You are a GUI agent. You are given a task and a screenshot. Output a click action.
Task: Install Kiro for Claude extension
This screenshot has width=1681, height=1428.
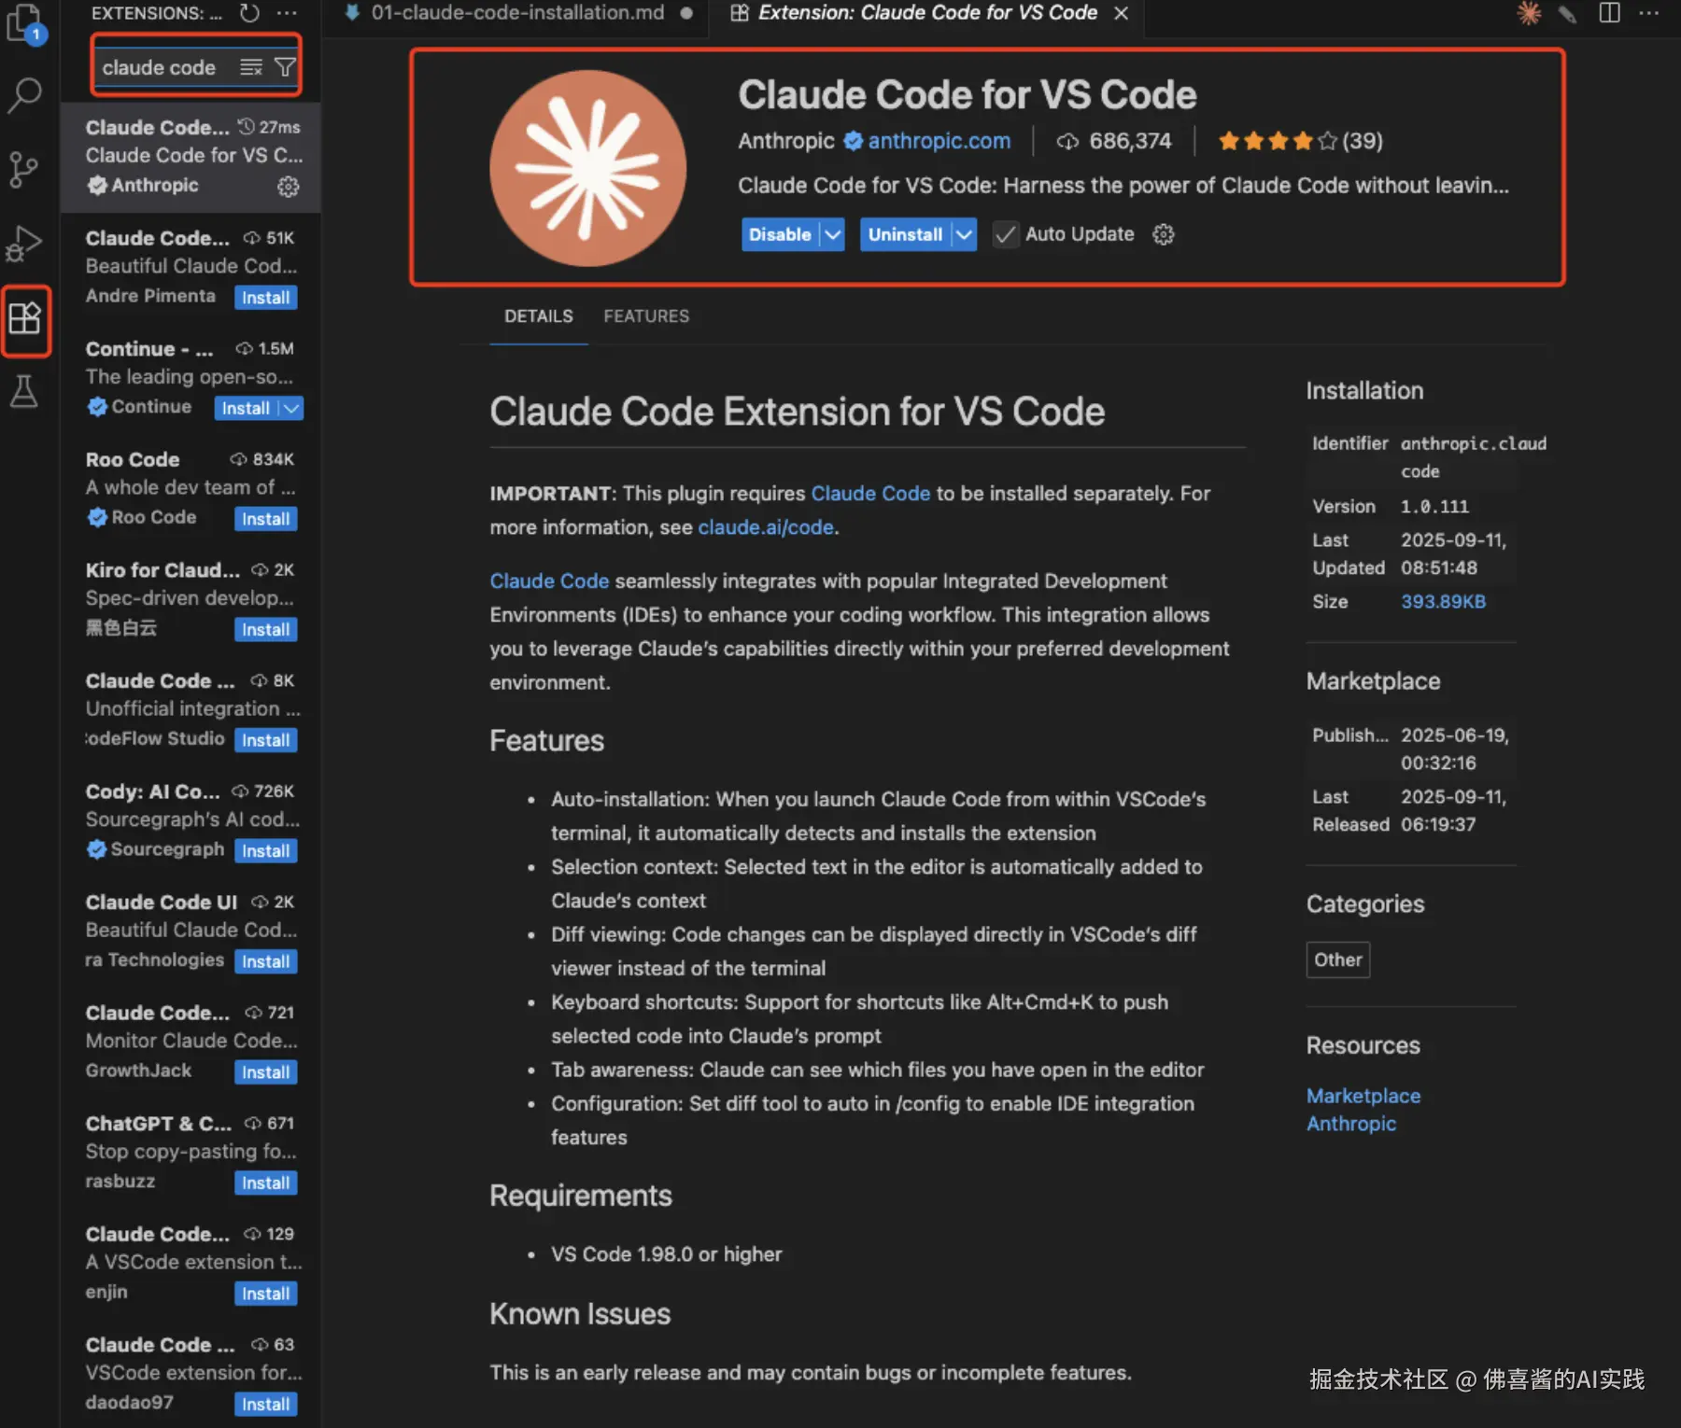pyautogui.click(x=266, y=630)
